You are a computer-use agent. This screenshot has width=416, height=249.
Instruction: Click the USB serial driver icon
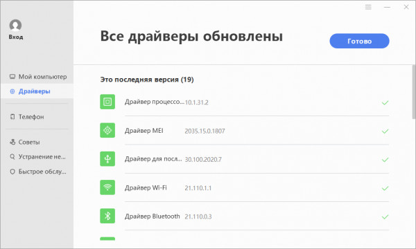[x=107, y=159]
